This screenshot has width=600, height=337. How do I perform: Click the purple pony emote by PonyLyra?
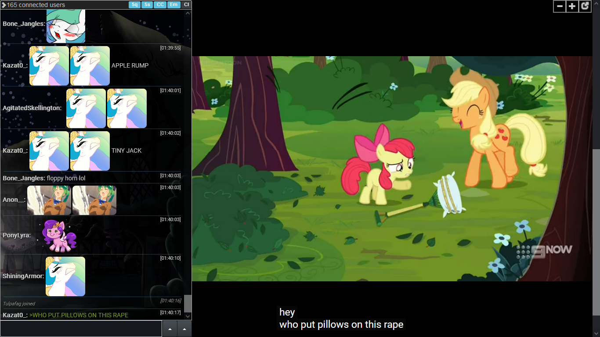point(60,236)
